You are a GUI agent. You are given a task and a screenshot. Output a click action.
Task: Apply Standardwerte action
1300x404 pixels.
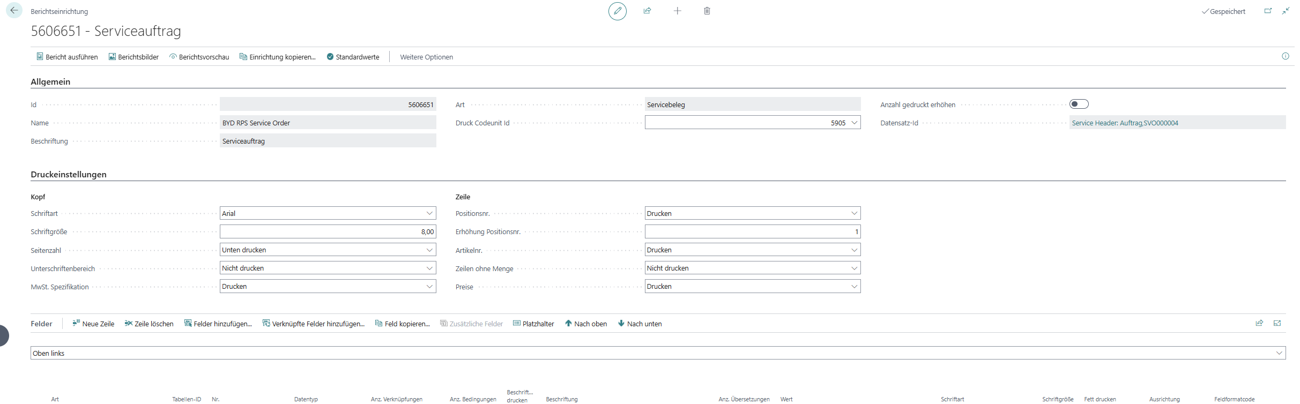353,57
